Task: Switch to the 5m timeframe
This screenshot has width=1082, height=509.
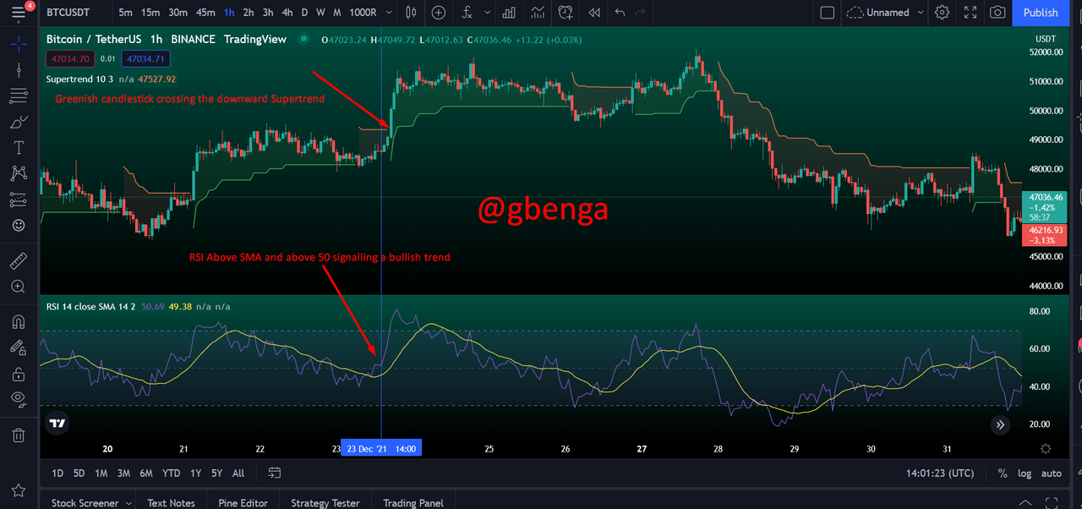Action: (x=125, y=13)
